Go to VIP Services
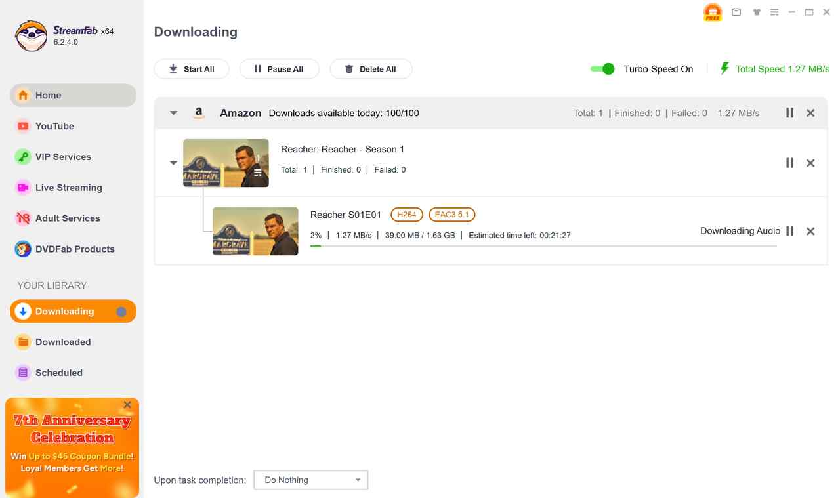The image size is (840, 498). tap(73, 157)
